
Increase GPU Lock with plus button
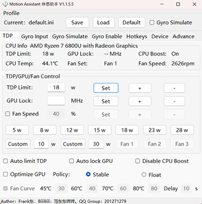[x=140, y=101]
